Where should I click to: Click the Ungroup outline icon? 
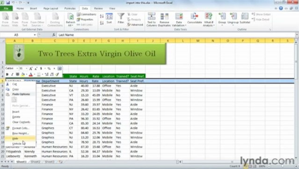click(233, 17)
